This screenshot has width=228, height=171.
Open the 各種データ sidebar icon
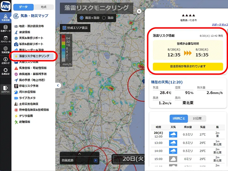coord(6,28)
